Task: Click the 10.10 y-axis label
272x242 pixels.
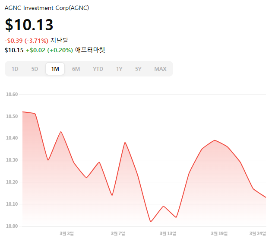Action: point(12,204)
